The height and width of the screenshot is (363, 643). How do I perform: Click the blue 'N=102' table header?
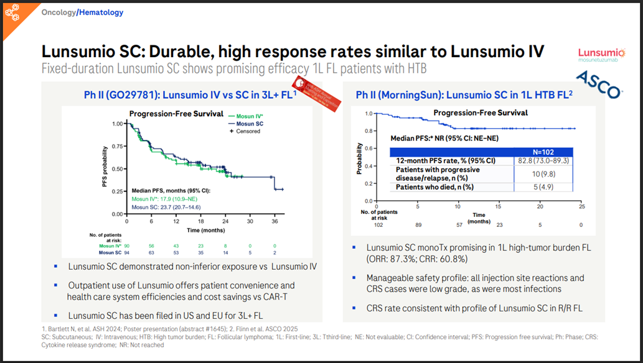pyautogui.click(x=543, y=152)
